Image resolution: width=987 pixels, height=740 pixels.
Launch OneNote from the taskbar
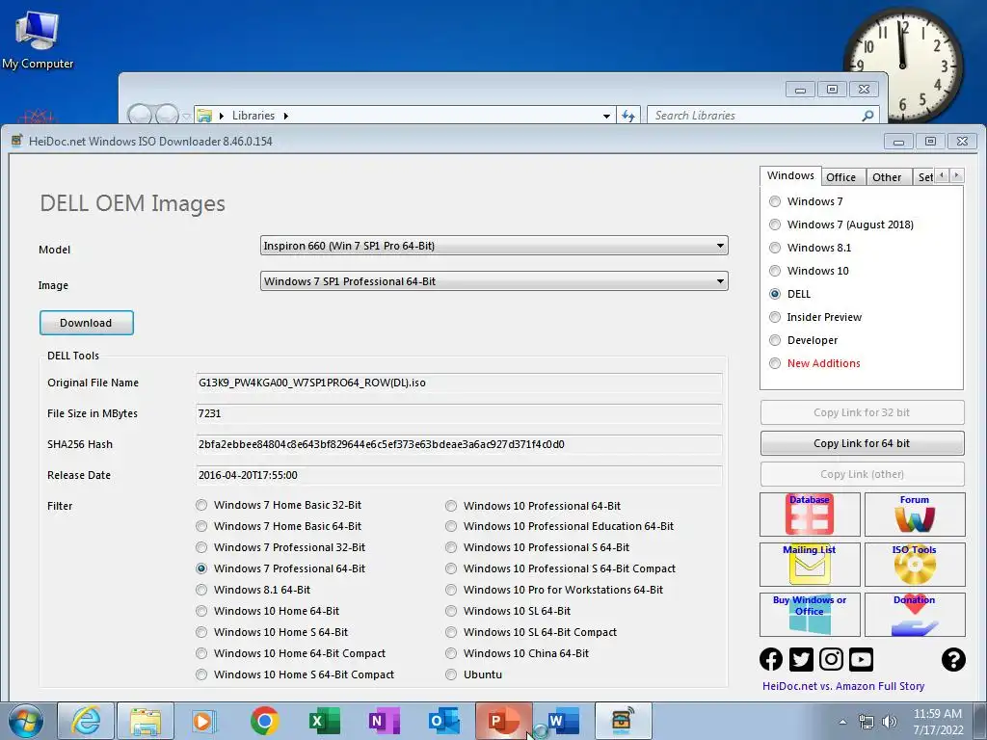[384, 721]
